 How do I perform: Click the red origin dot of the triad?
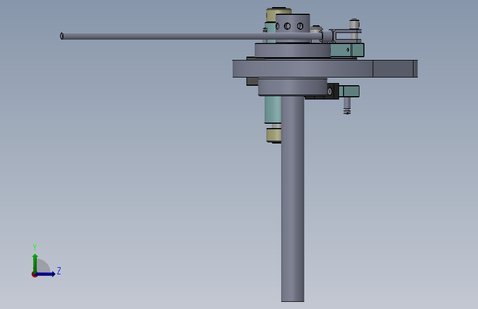click(34, 274)
